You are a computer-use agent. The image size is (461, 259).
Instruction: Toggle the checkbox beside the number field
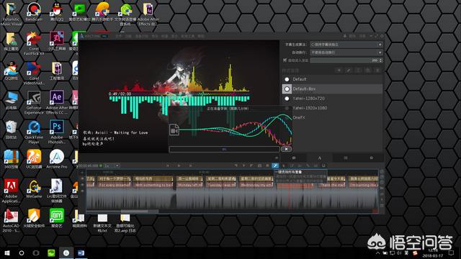pyautogui.click(x=285, y=60)
